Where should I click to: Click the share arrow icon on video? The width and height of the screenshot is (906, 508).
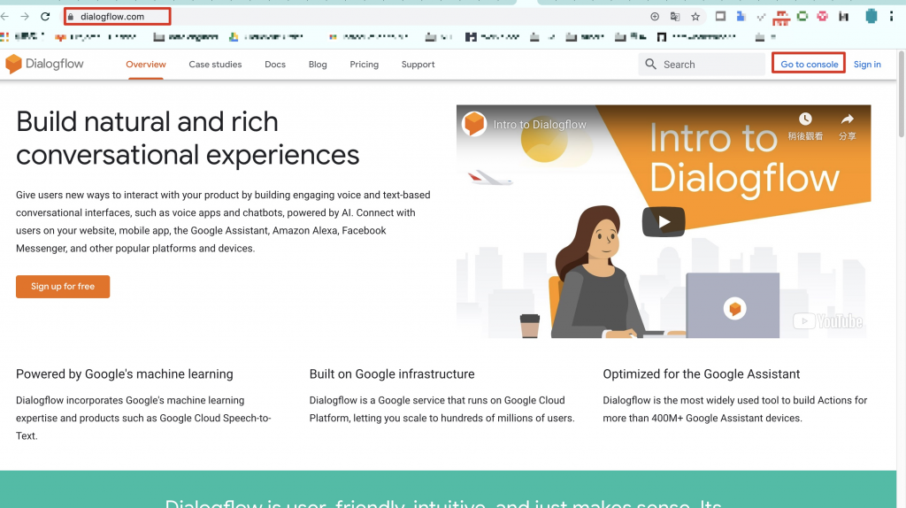point(847,119)
